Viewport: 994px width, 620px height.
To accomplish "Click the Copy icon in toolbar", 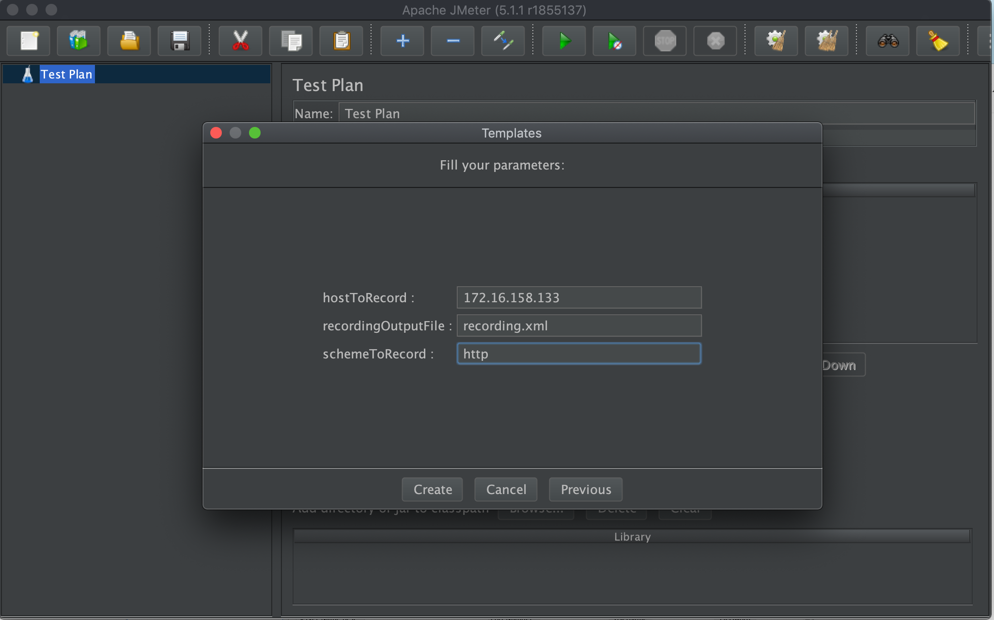I will click(x=291, y=41).
